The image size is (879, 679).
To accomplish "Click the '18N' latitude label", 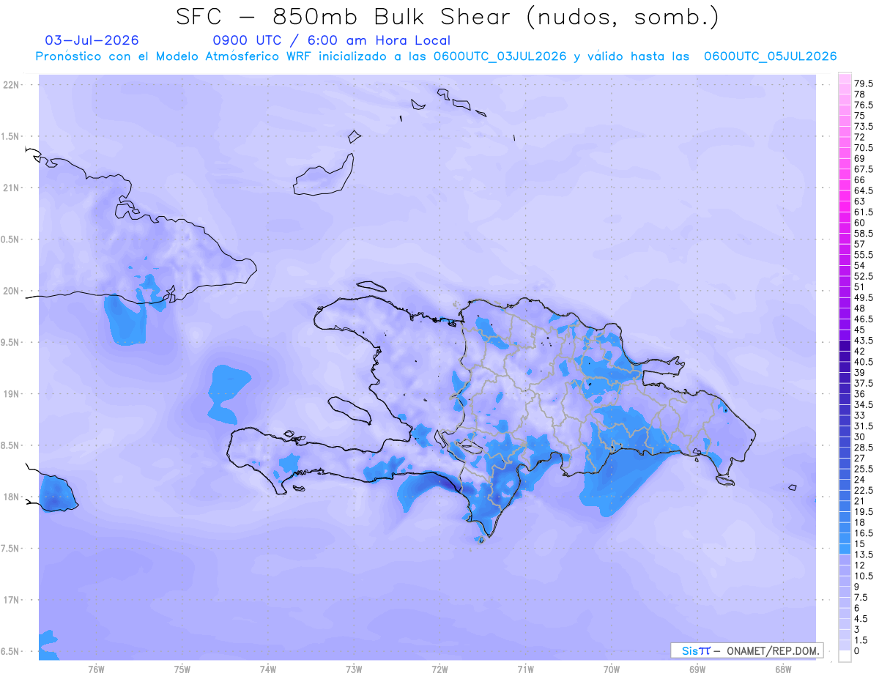I will 12,497.
